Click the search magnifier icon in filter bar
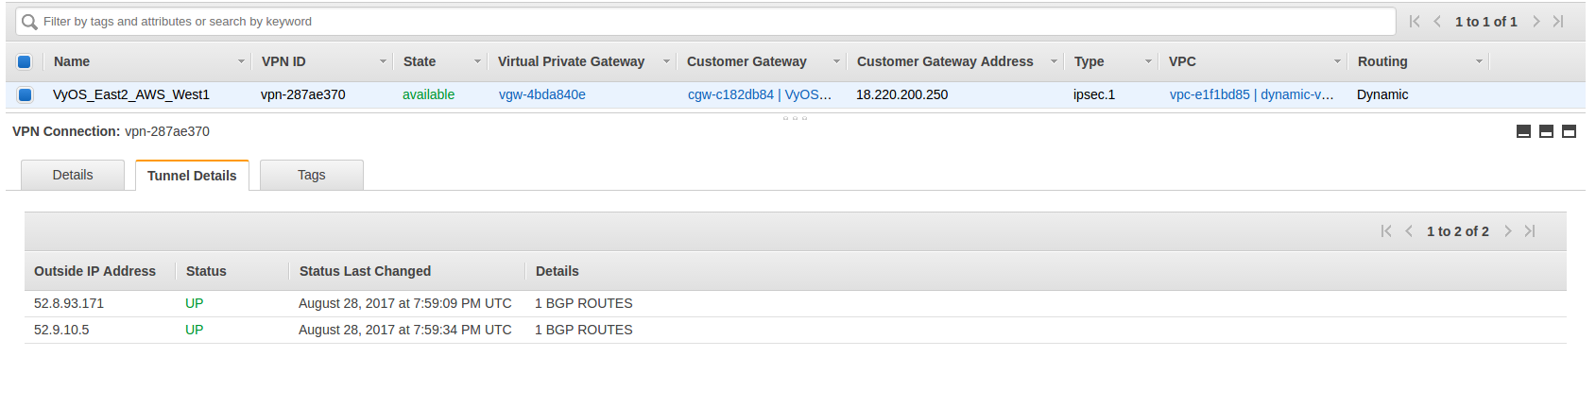This screenshot has height=408, width=1596. [29, 22]
